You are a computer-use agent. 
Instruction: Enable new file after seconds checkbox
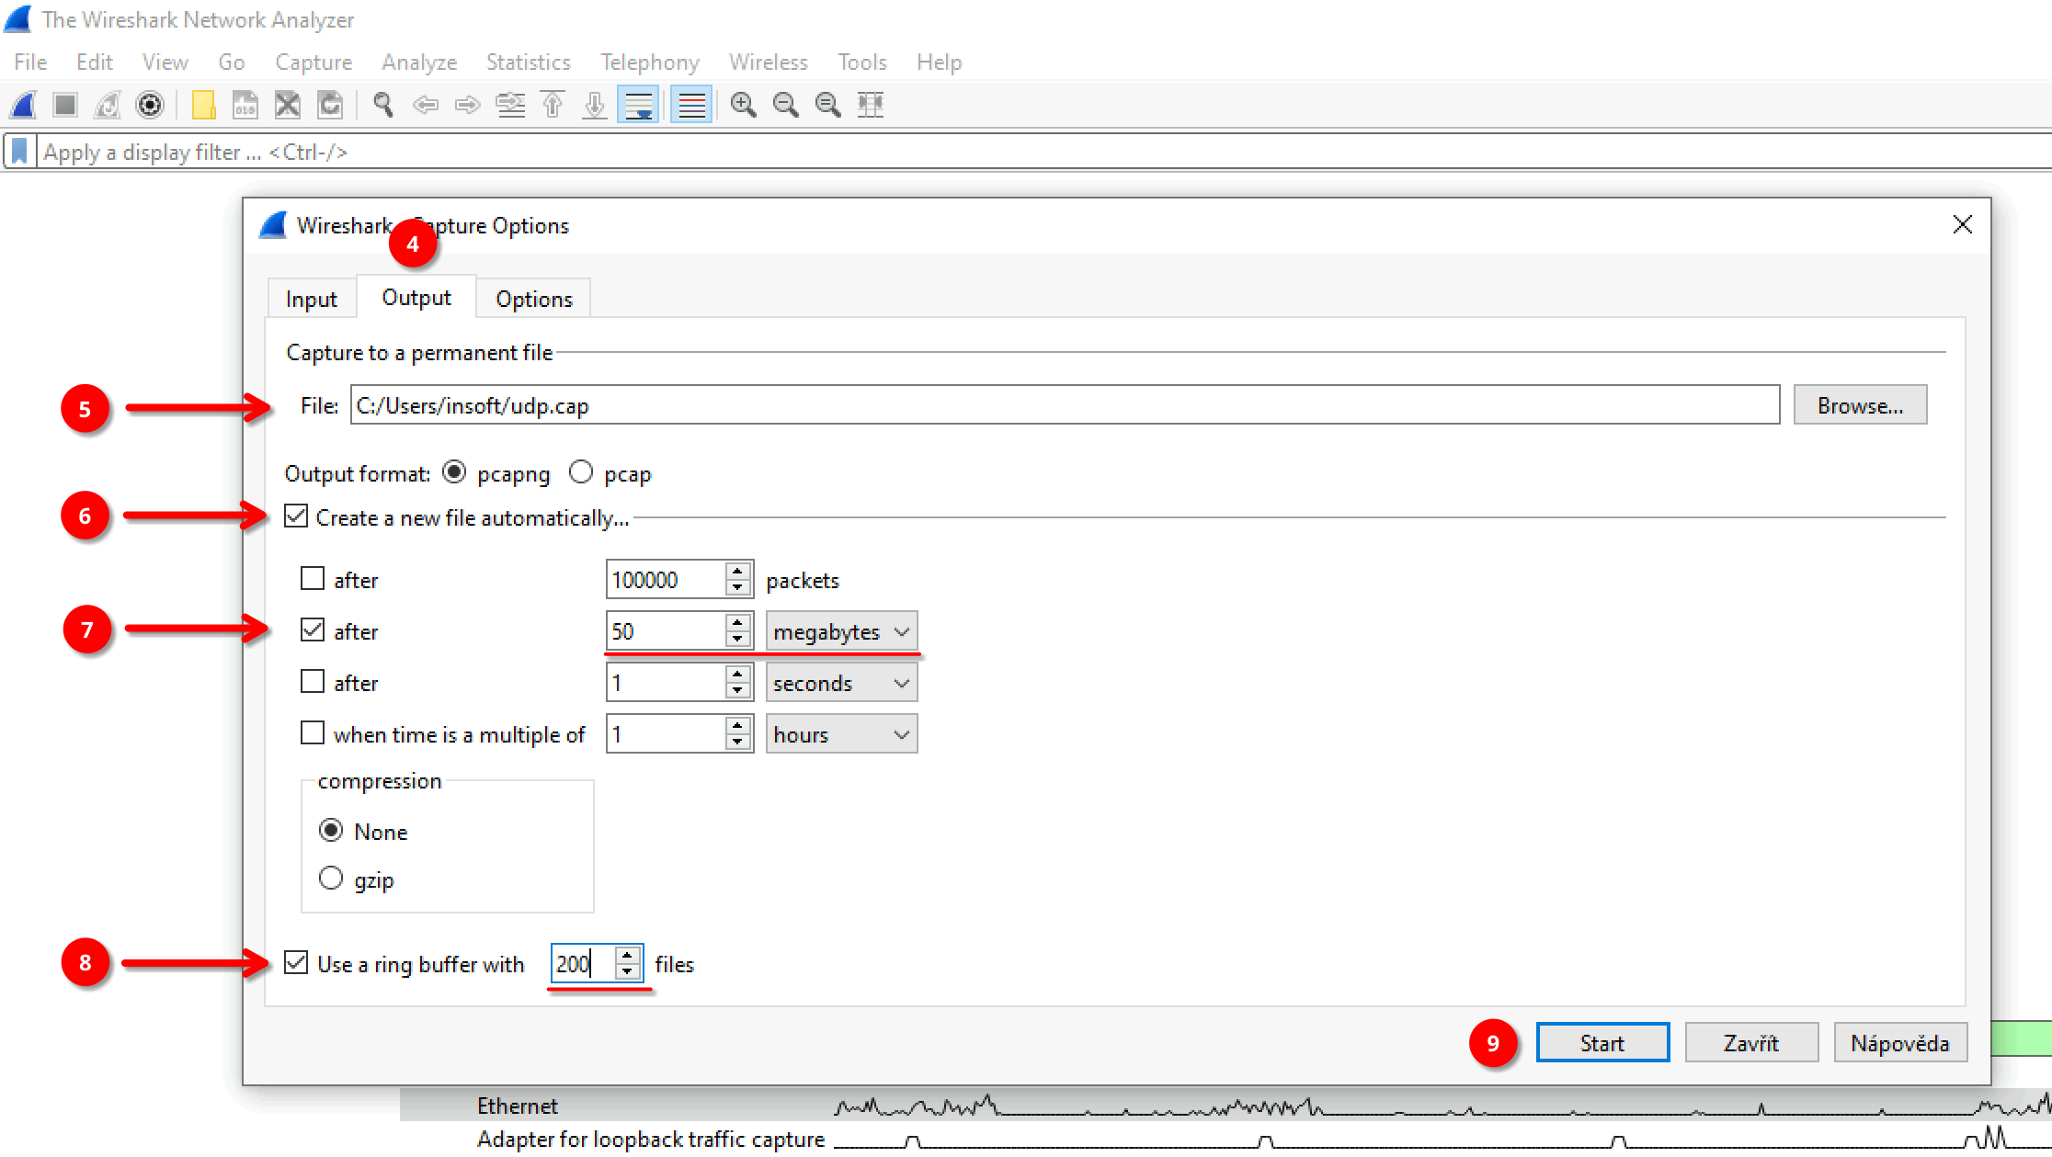point(313,682)
